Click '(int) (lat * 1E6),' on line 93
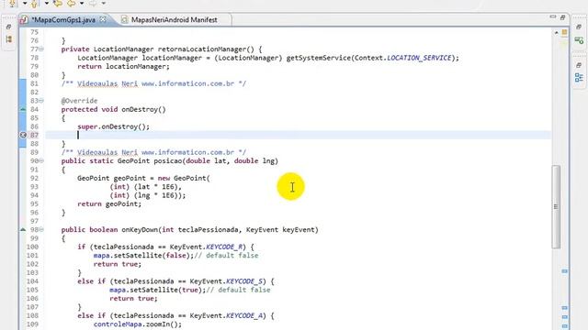Screen dimensions: 588x330 tap(145, 187)
